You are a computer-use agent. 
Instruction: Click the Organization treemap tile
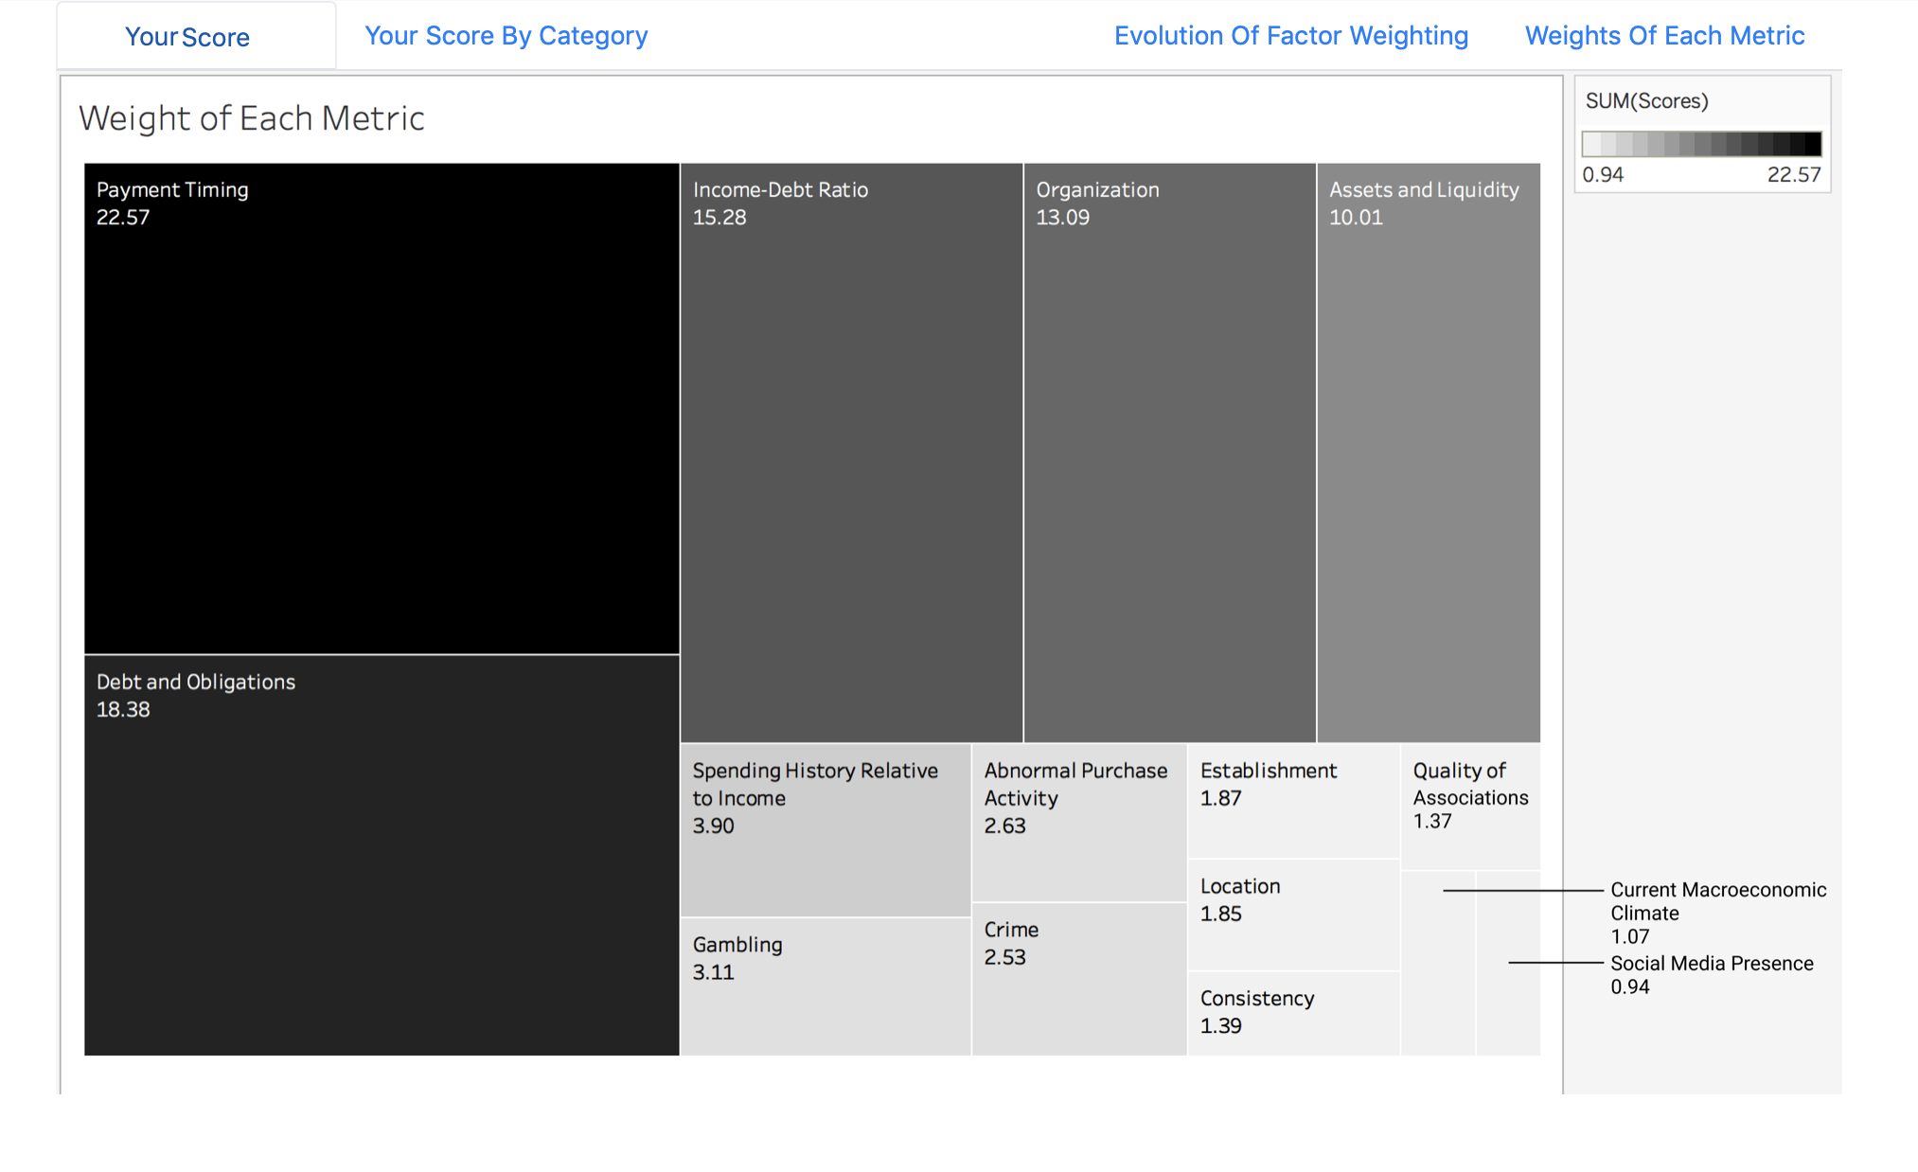tap(1169, 453)
